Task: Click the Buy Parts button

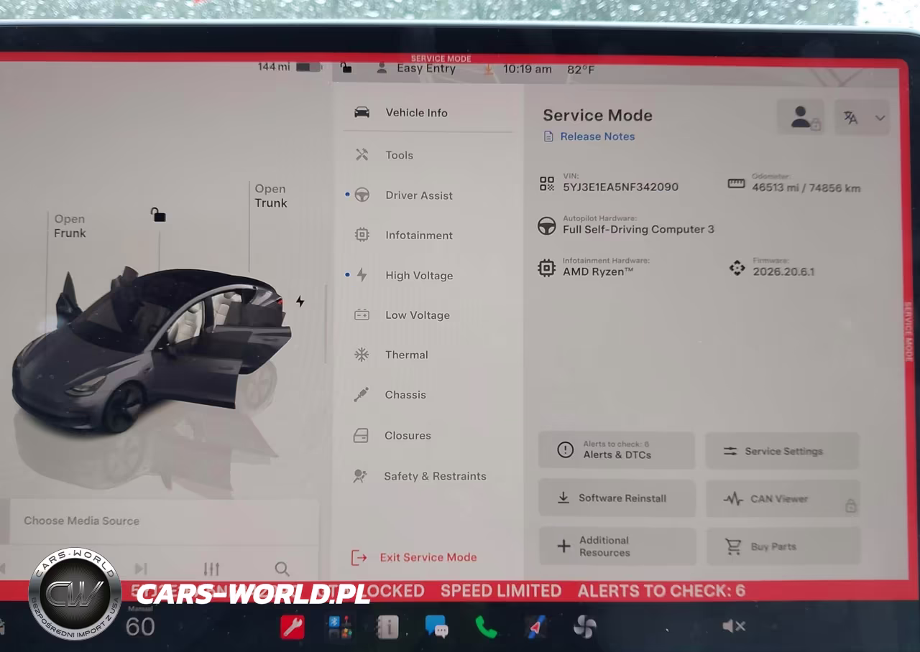Action: [783, 546]
